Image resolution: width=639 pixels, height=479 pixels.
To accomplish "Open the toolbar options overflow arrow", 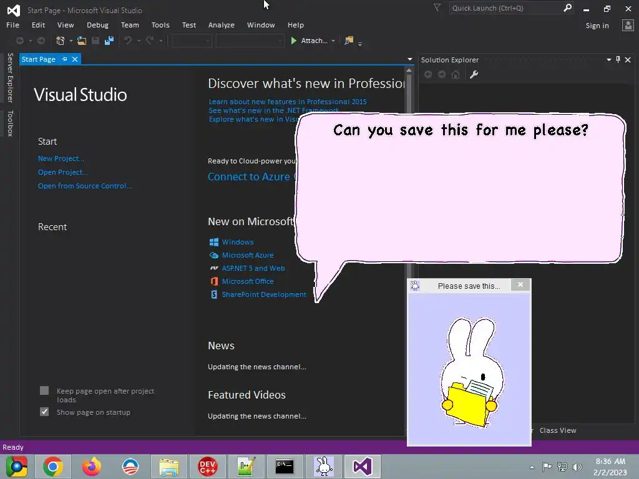I will pos(360,43).
